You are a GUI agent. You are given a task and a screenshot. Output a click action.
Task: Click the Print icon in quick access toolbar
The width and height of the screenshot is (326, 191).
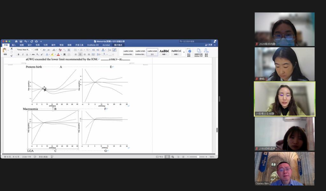click(36, 41)
